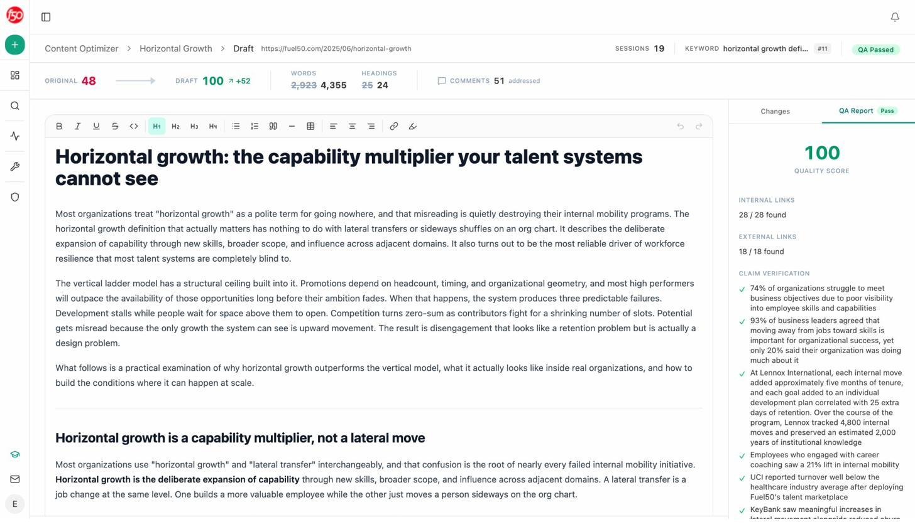
Task: Toggle bold formatting in the editor toolbar
Action: click(58, 126)
